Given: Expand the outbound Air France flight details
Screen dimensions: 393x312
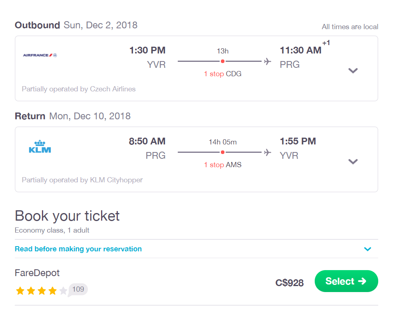Looking at the screenshot, I should [353, 71].
